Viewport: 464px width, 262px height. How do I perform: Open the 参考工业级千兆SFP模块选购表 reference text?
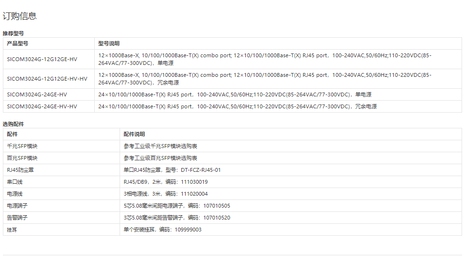(x=160, y=146)
